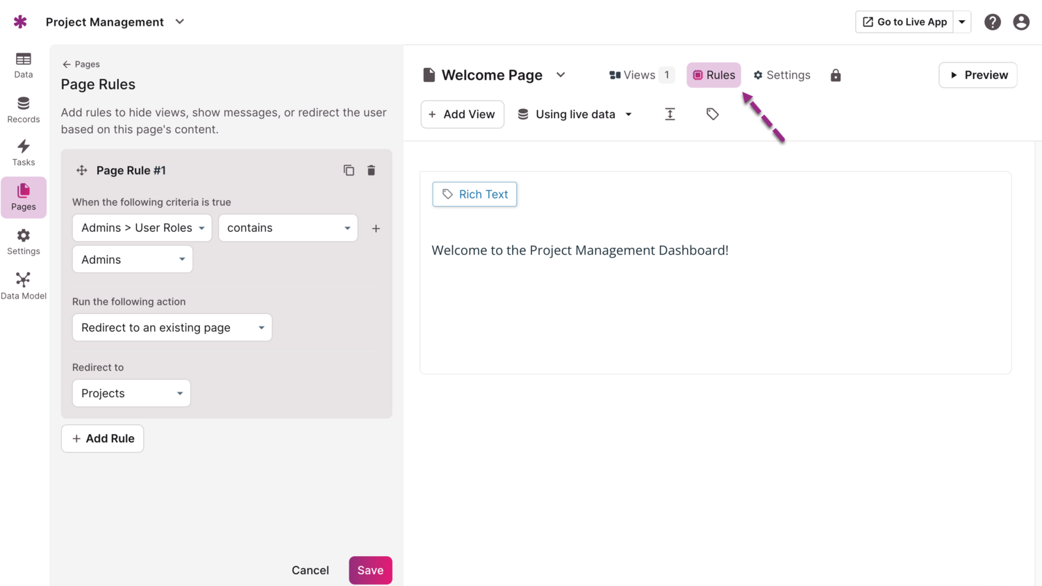This screenshot has width=1042, height=586.
Task: Click the tag icon in the toolbar
Action: [712, 114]
